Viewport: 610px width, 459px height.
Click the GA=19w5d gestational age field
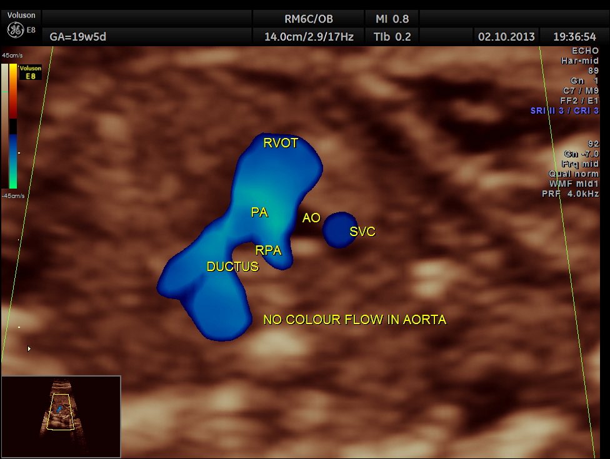[78, 36]
